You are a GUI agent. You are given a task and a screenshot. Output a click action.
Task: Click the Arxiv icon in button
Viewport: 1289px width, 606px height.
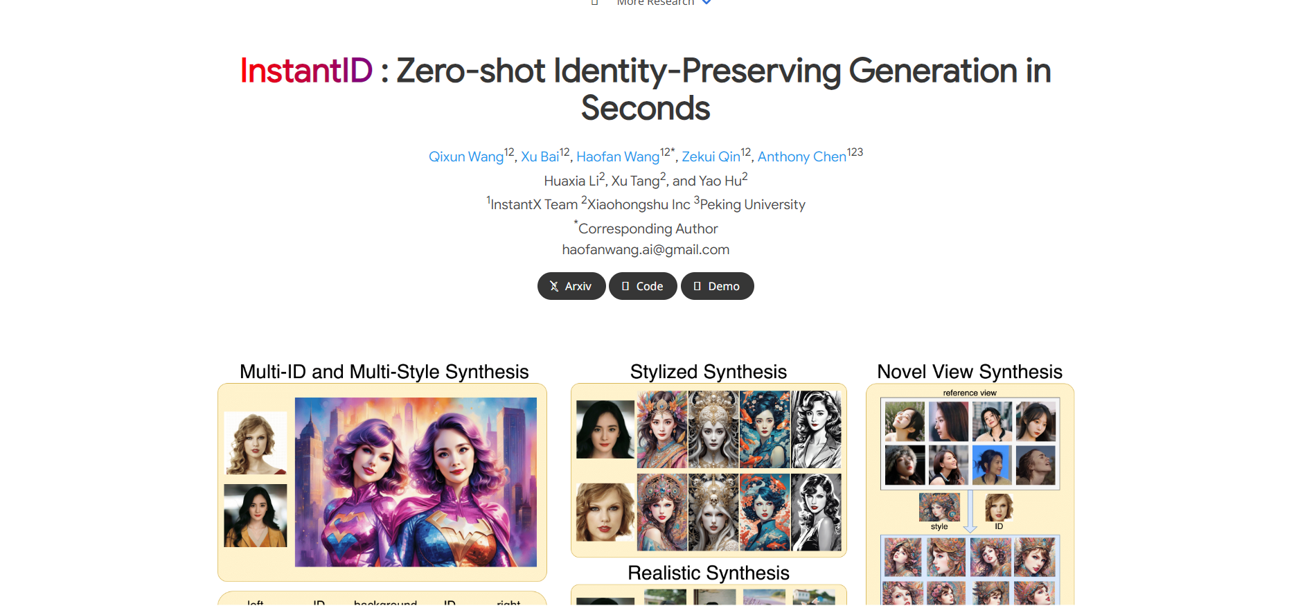tap(554, 286)
